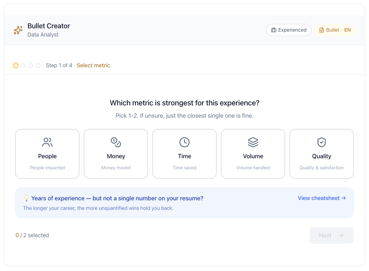Click the fourth step indicator dot
The width and height of the screenshot is (369, 271).
click(38, 65)
